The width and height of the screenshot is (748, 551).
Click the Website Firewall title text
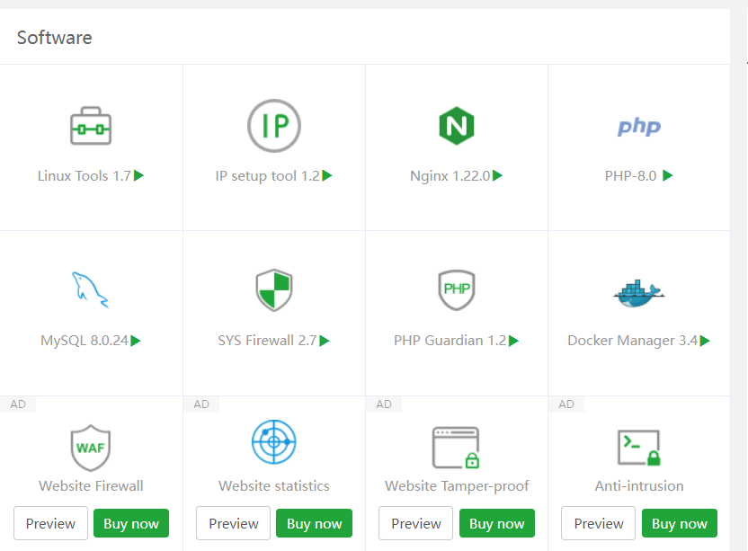point(91,486)
